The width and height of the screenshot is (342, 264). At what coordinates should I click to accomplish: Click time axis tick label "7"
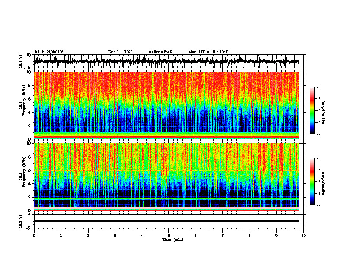click(x=223, y=236)
